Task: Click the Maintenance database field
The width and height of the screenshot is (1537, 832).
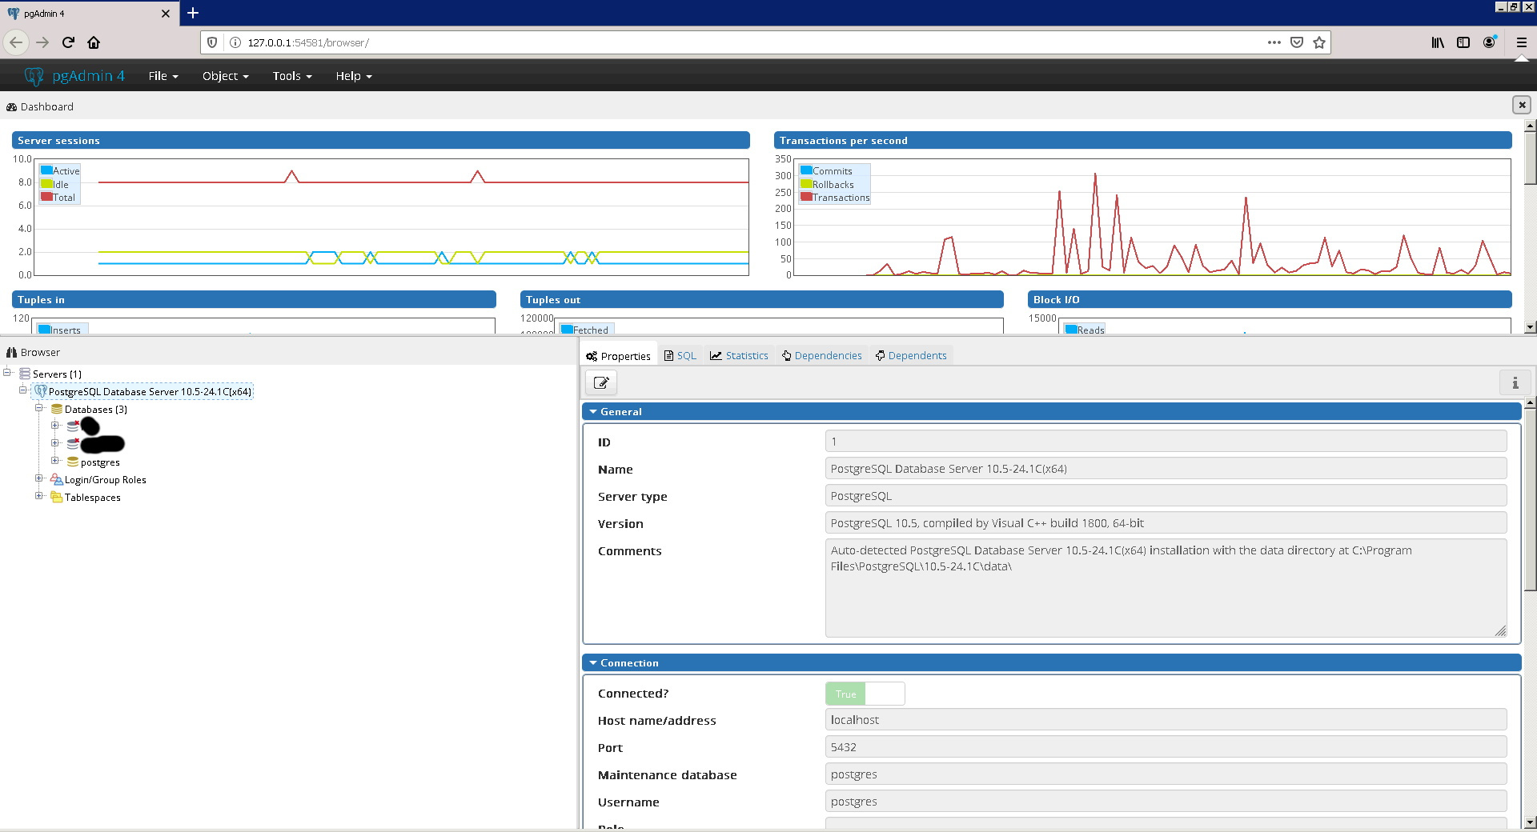Action: [x=1166, y=774]
